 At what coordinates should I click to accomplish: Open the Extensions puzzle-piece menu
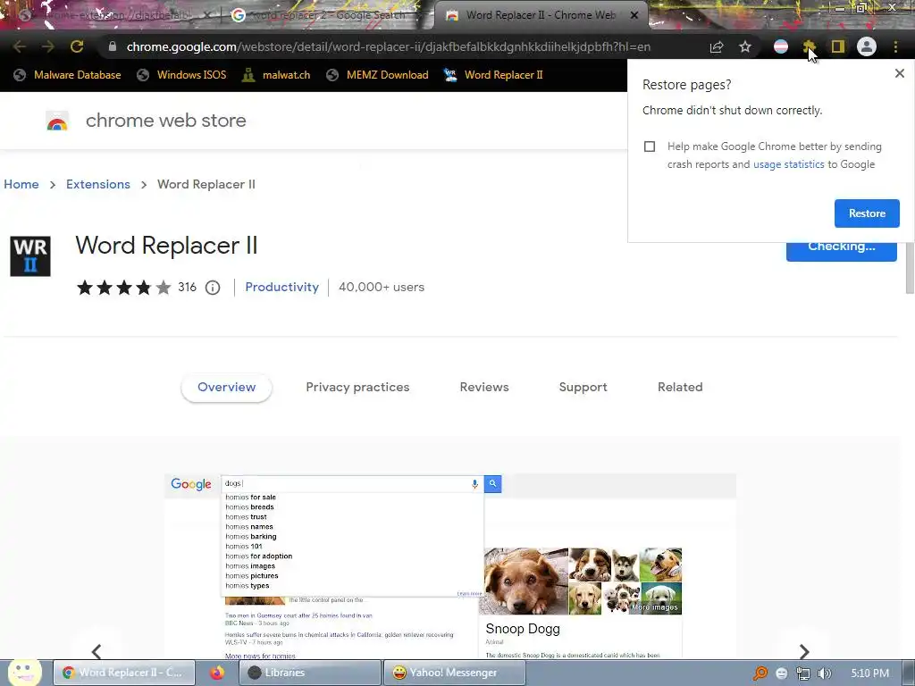point(810,46)
